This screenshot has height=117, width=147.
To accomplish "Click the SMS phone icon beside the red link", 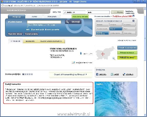I will click(133, 16).
